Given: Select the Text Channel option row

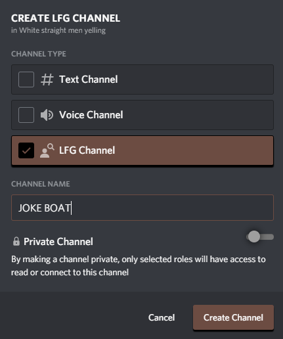Looking at the screenshot, I should pyautogui.click(x=142, y=79).
